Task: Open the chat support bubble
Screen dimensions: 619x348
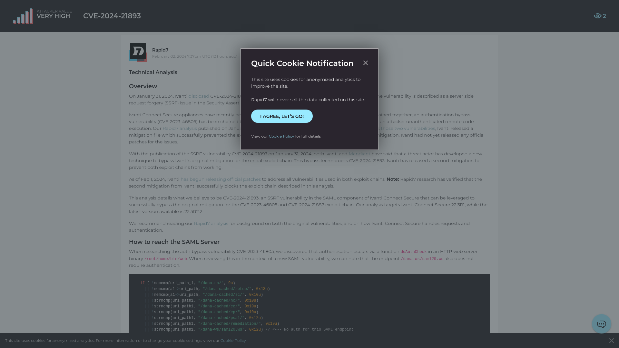Action: click(601, 324)
